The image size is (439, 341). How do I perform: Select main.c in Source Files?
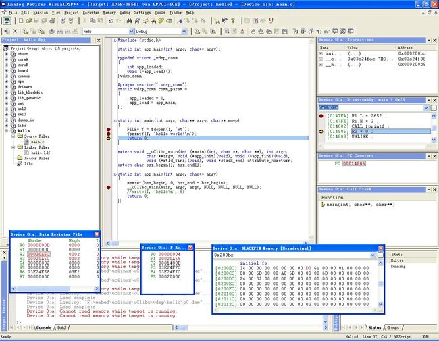click(38, 142)
